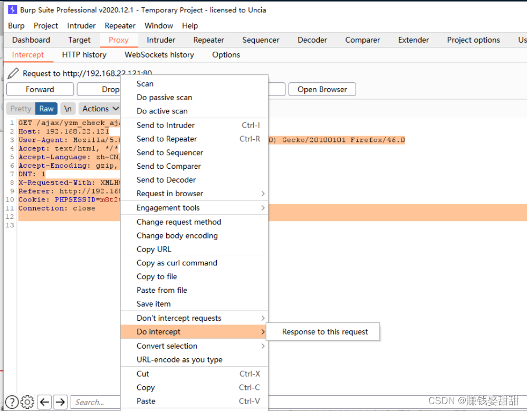The height and width of the screenshot is (411, 527).
Task: Select Send to Intruder menu entry
Action: click(x=194, y=125)
